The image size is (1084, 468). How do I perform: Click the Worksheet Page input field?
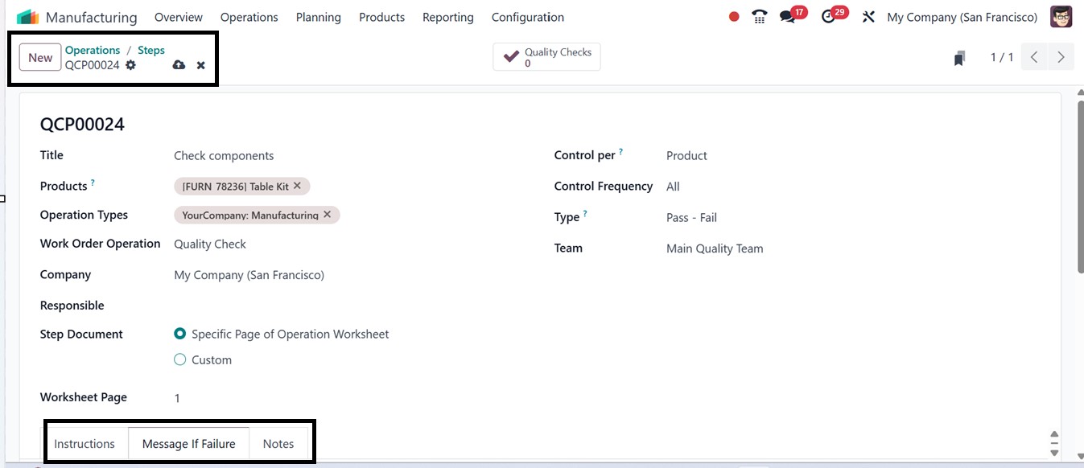coord(322,398)
